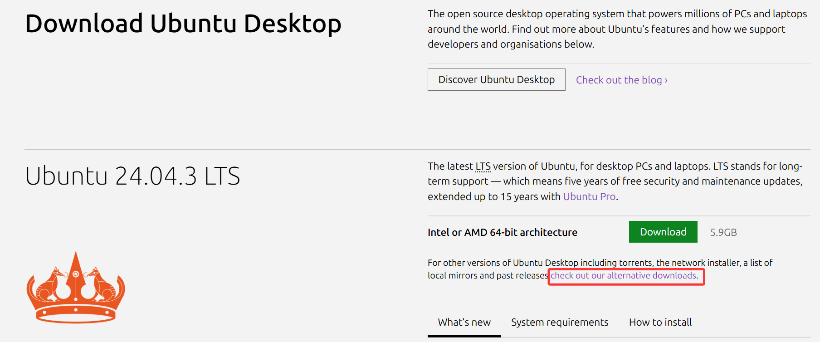This screenshot has height=342, width=820.
Task: Click Intel or AMD 64-bit architecture label
Action: coord(503,233)
